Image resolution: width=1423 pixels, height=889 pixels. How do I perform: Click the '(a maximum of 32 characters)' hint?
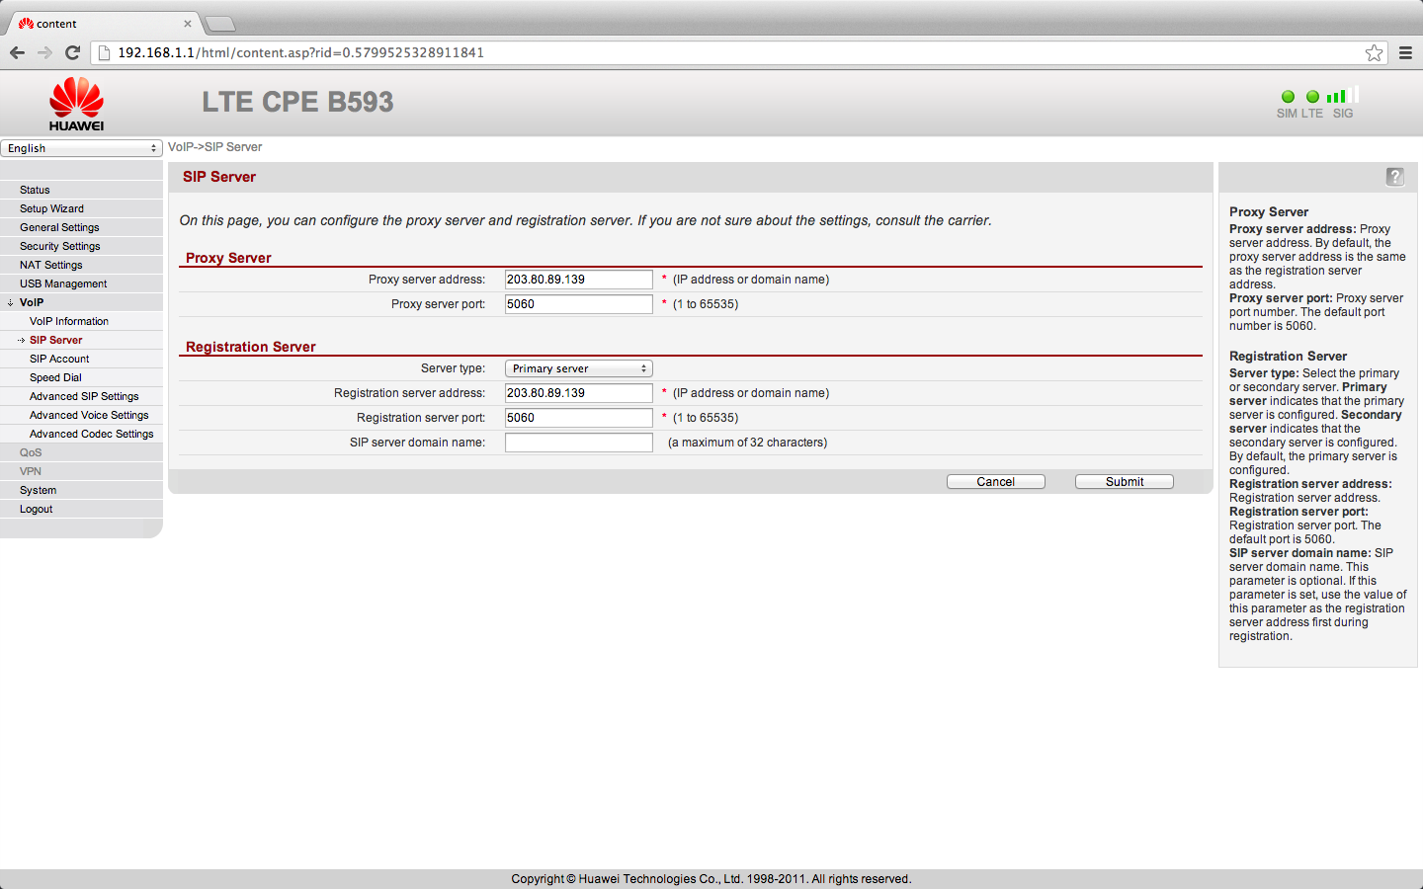[747, 443]
